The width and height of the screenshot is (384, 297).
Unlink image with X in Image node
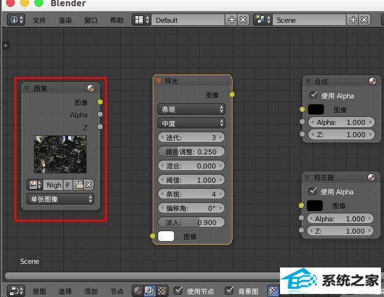pyautogui.click(x=89, y=184)
